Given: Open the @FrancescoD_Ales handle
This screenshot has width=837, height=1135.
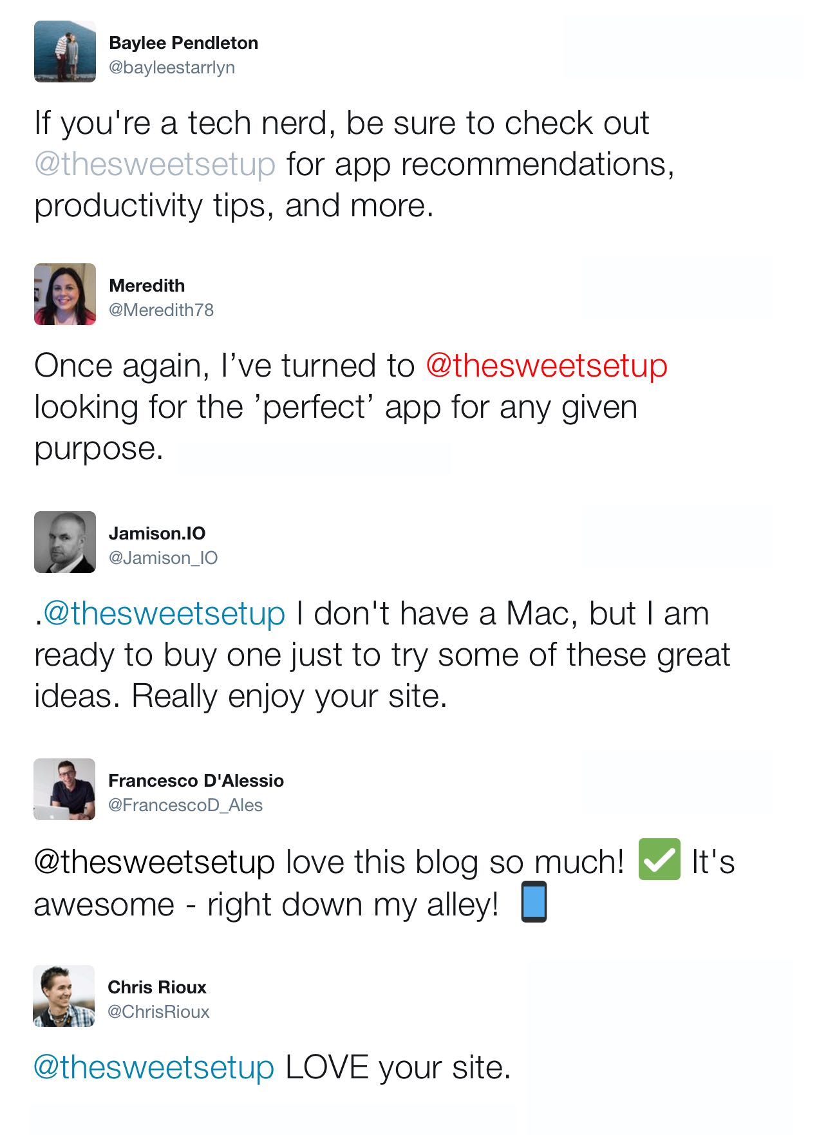Looking at the screenshot, I should (x=185, y=805).
